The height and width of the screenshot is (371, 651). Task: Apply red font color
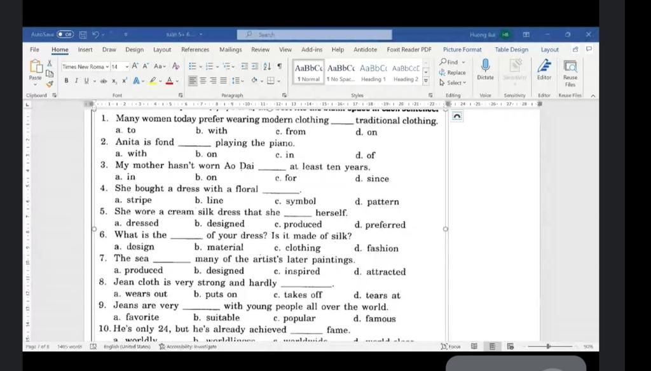tap(169, 81)
